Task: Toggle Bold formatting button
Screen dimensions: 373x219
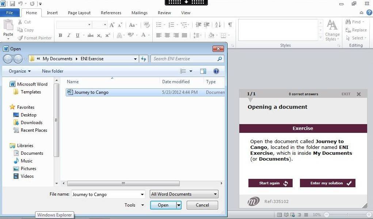Action: pyautogui.click(x=60, y=35)
